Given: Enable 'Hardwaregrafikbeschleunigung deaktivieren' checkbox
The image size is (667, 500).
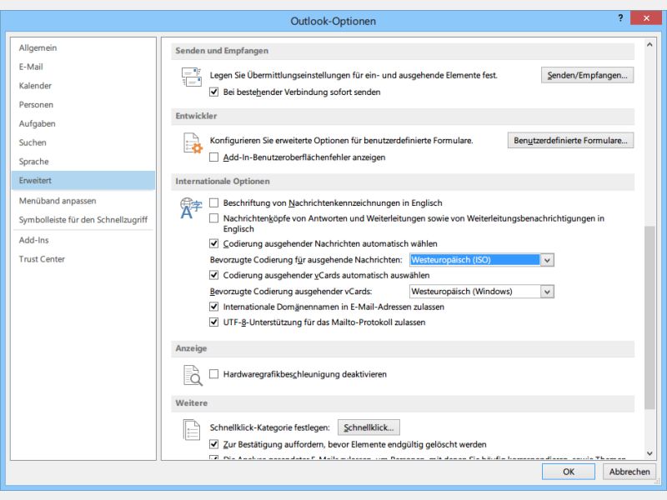Looking at the screenshot, I should pyautogui.click(x=214, y=374).
